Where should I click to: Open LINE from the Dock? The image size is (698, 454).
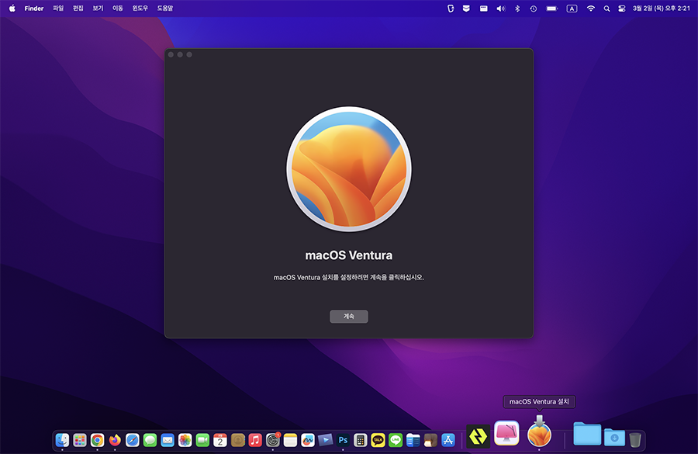396,440
